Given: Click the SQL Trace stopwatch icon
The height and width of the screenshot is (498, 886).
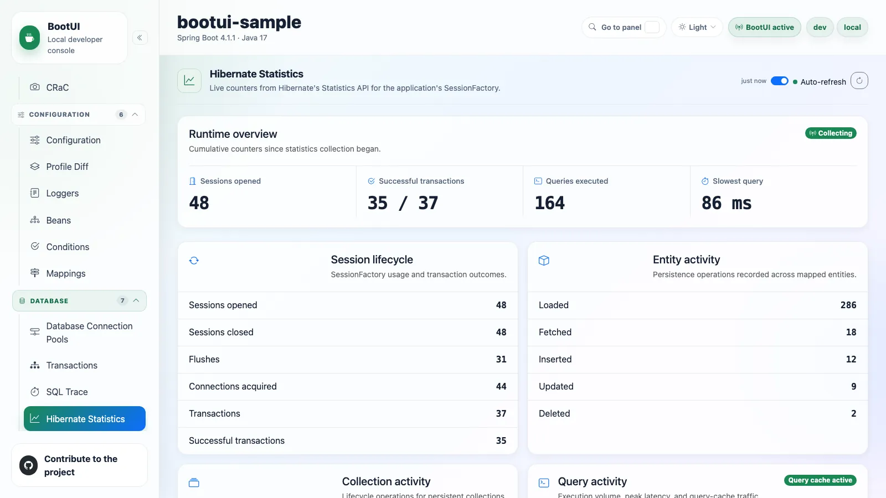Looking at the screenshot, I should [x=35, y=392].
